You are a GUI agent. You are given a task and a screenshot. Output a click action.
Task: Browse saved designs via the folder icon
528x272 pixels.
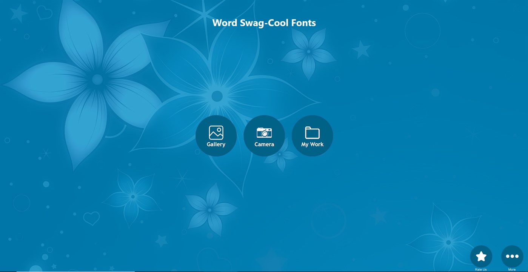(312, 132)
